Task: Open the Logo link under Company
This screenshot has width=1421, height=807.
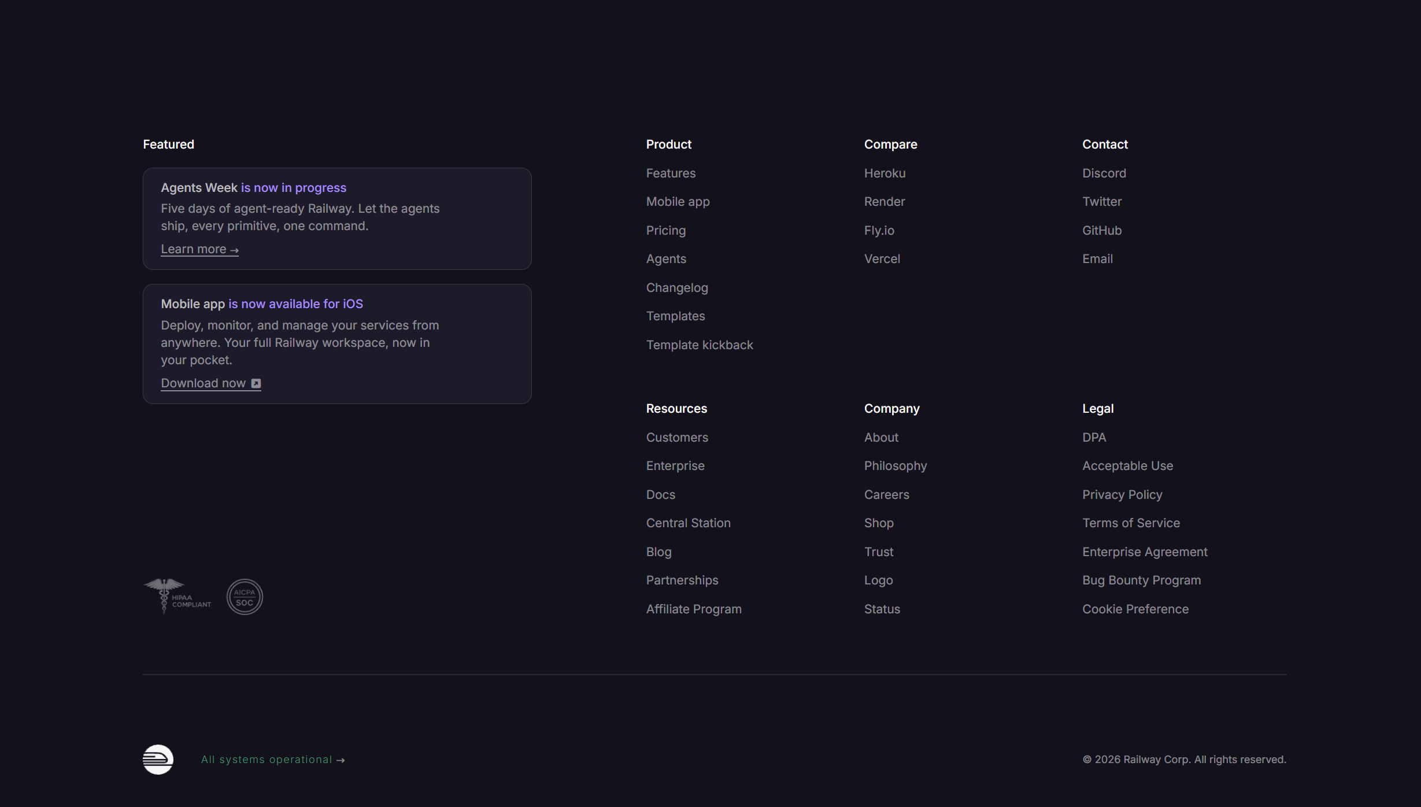Action: tap(878, 580)
